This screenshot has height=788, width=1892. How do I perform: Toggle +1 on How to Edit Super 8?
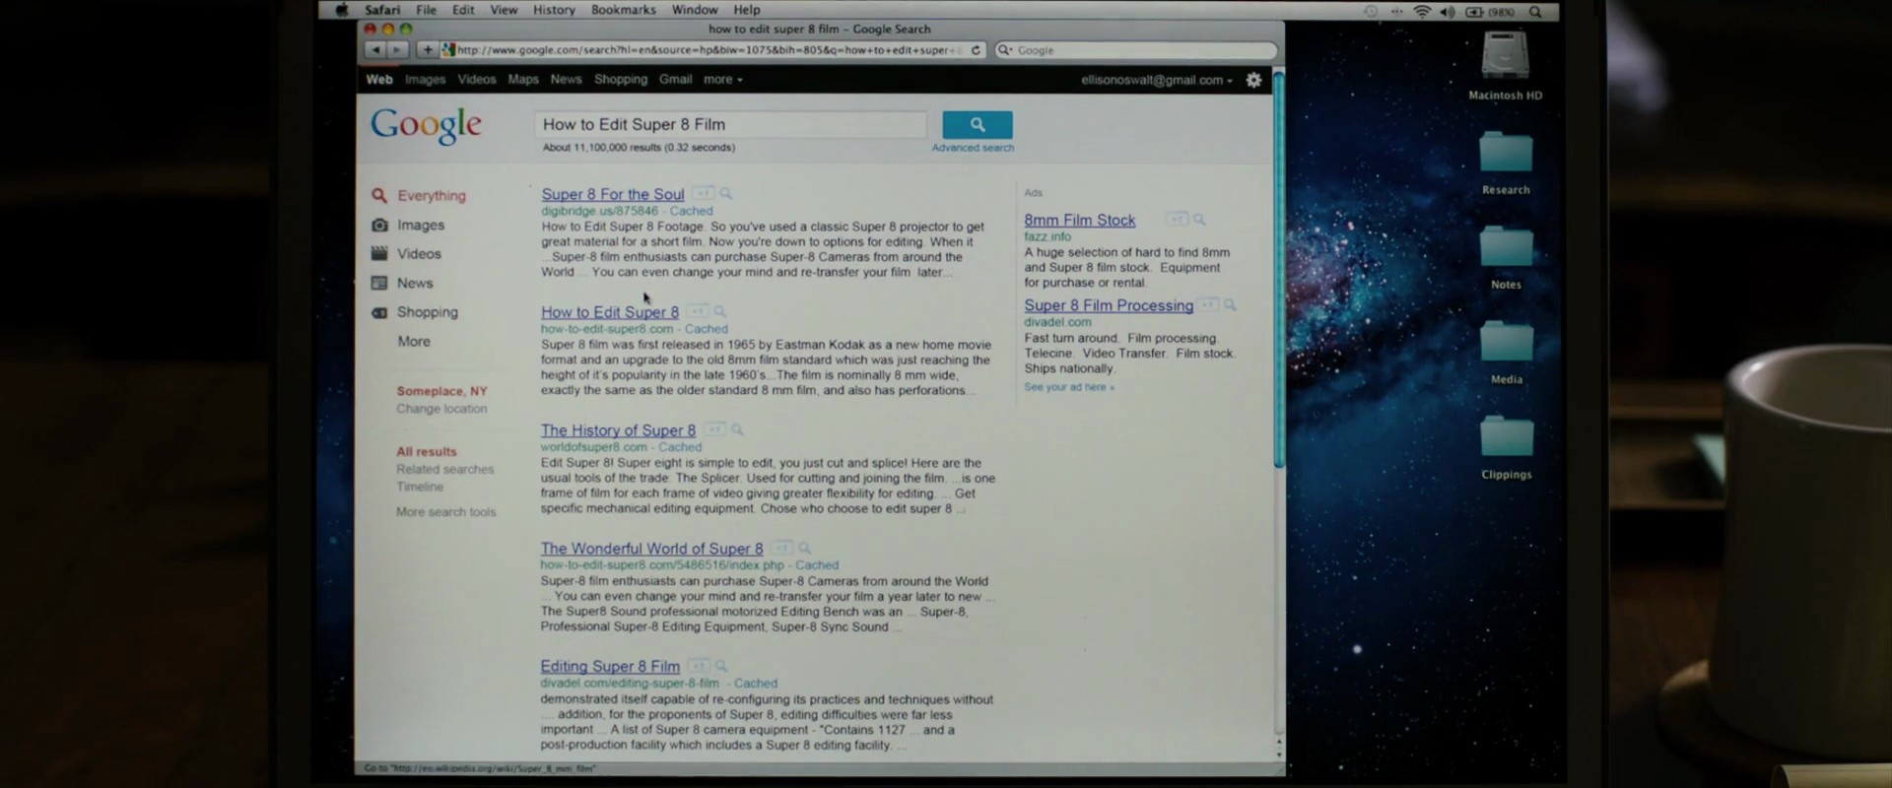click(x=697, y=311)
